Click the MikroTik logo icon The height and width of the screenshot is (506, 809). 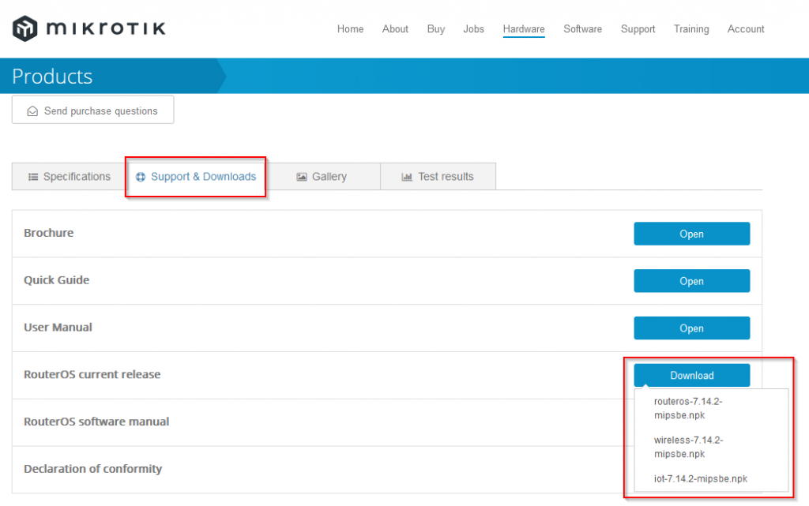25,29
